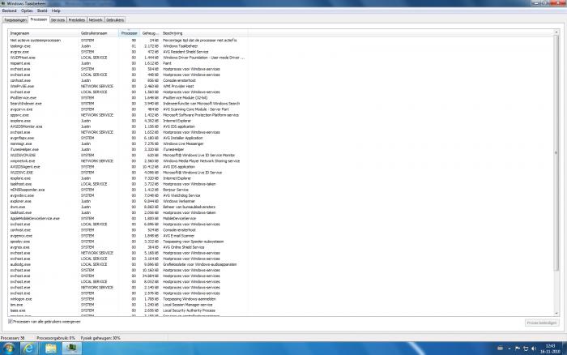Open the Windows Start menu orb
The height and width of the screenshot is (355, 567).
[x=9, y=349]
